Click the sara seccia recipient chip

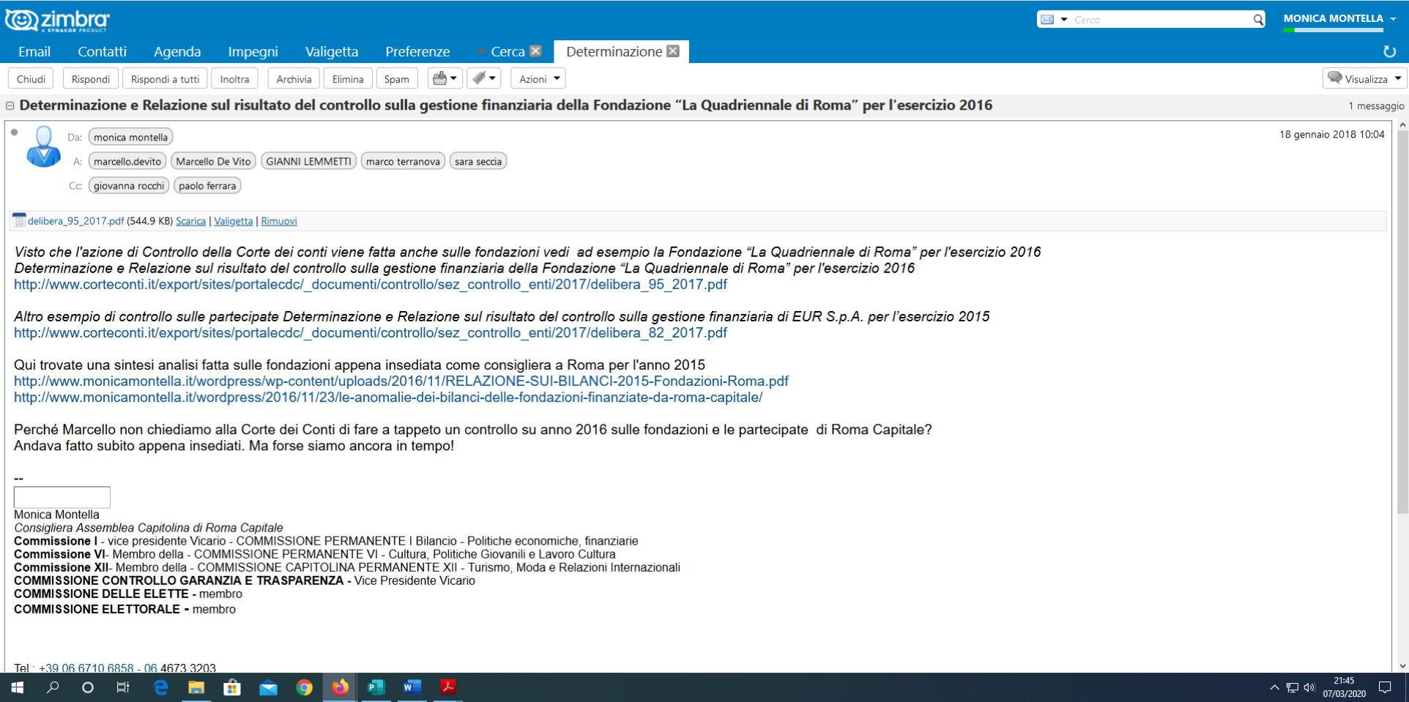click(478, 161)
